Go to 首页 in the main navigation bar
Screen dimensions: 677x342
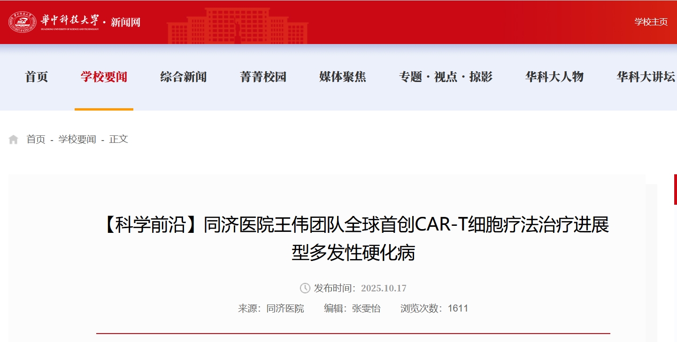click(37, 77)
